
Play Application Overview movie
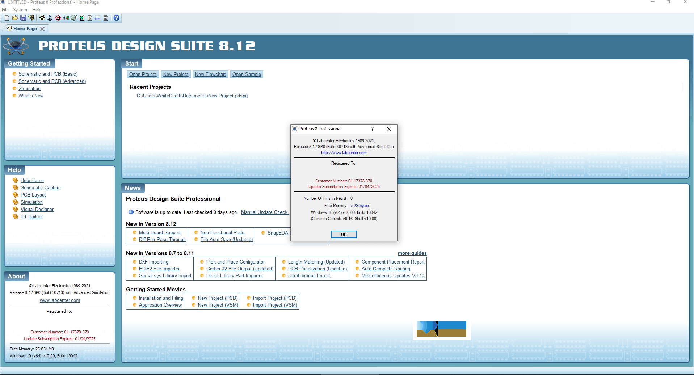[160, 305]
